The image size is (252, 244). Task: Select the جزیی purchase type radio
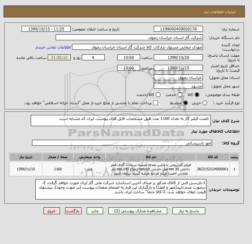click(205, 103)
